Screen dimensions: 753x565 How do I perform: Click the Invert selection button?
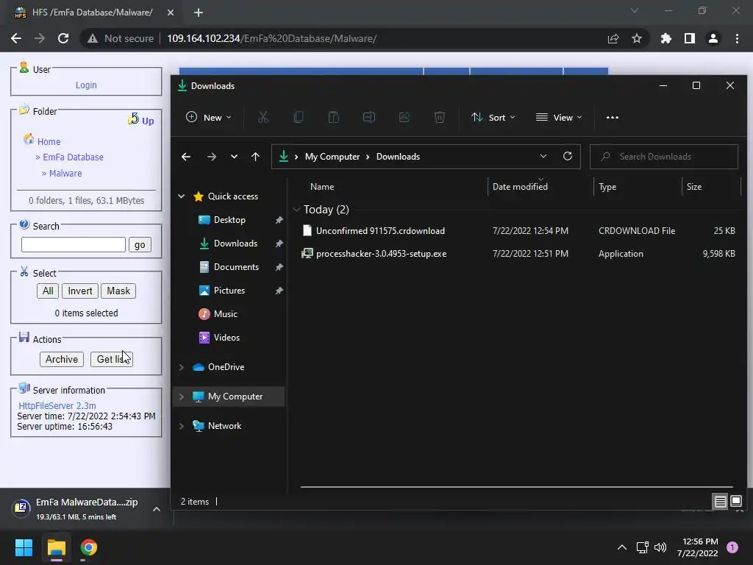(79, 291)
